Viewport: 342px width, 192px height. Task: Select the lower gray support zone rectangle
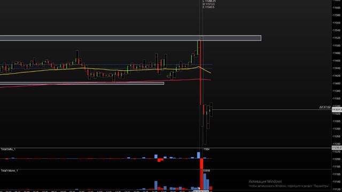tap(82, 83)
